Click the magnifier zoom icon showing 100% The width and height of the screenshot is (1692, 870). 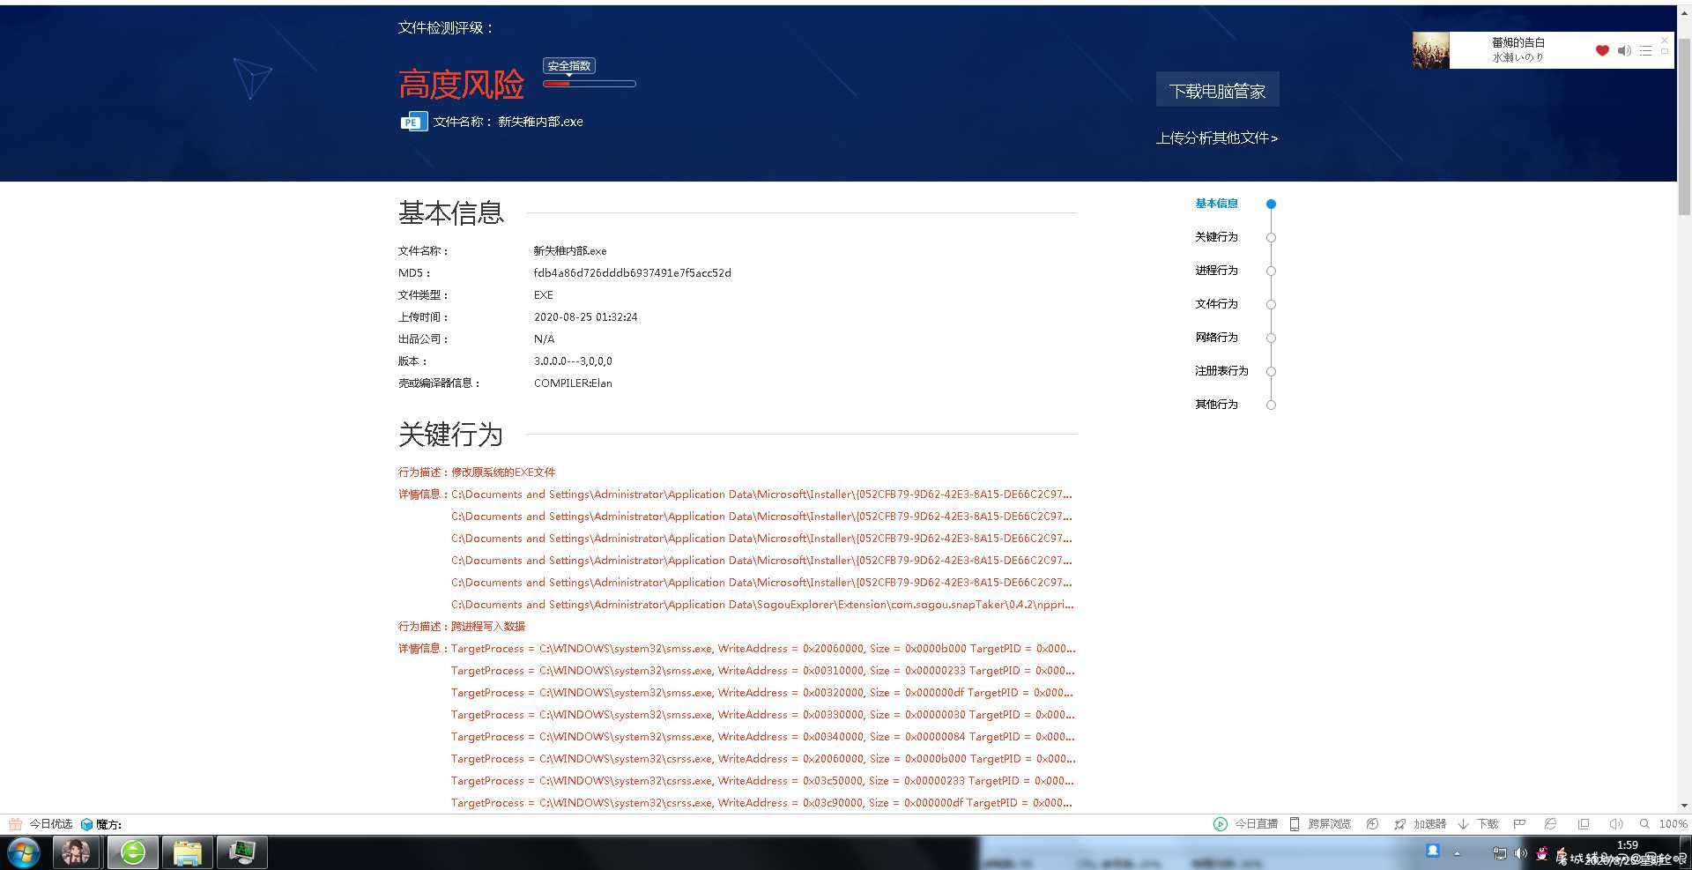[x=1644, y=824]
